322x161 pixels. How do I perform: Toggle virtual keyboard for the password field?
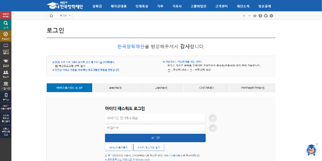[213, 128]
